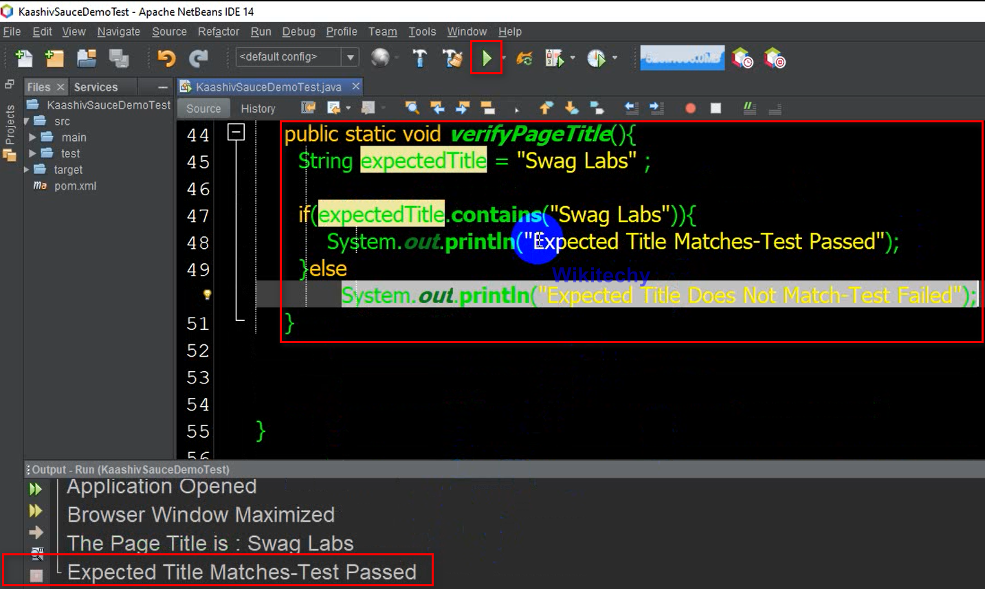The width and height of the screenshot is (985, 589).
Task: Click the New File toolbar icon
Action: [24, 58]
